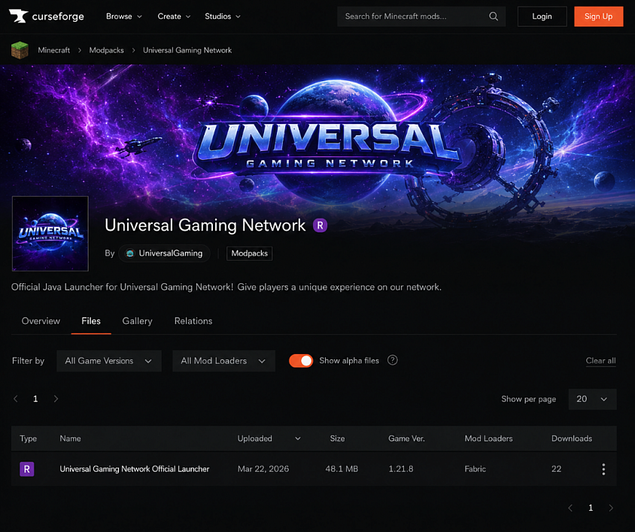Open the Universal Gaming Network Official Launcher file

135,469
